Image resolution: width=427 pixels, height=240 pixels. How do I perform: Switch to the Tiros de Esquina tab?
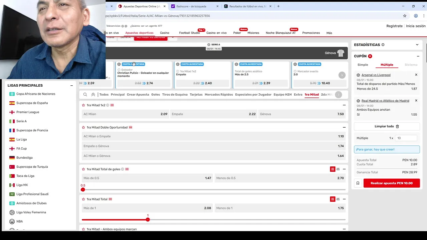175,95
